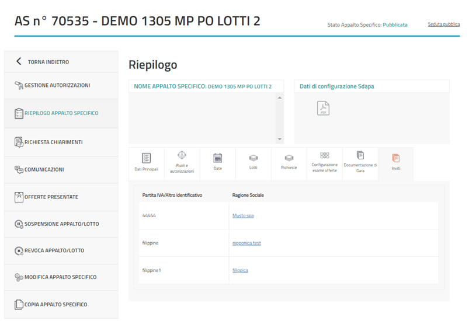Open the Date calendar icon tab
The image size is (469, 321).
217,158
